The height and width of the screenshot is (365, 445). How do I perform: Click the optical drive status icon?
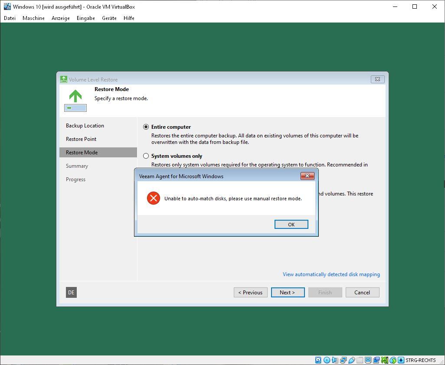[x=327, y=360]
